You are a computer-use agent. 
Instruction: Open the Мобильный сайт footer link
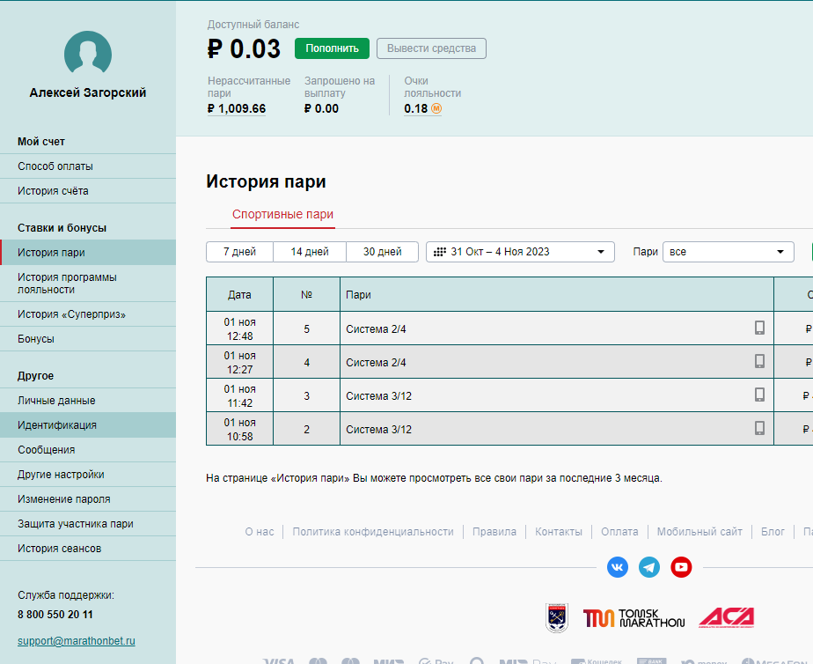699,532
